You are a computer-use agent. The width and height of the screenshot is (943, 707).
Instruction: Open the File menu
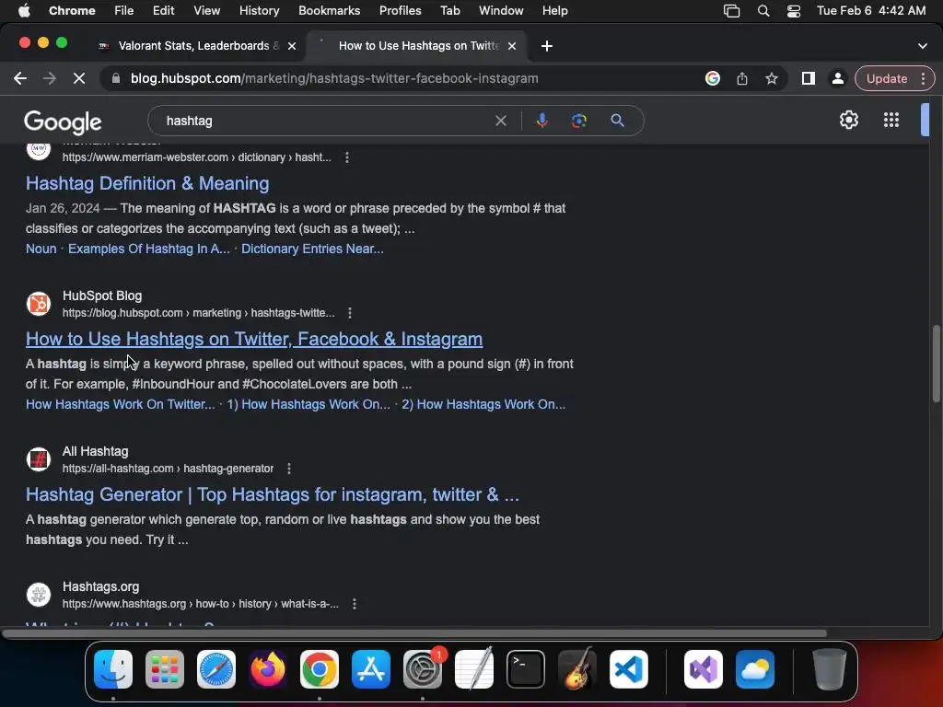124,11
